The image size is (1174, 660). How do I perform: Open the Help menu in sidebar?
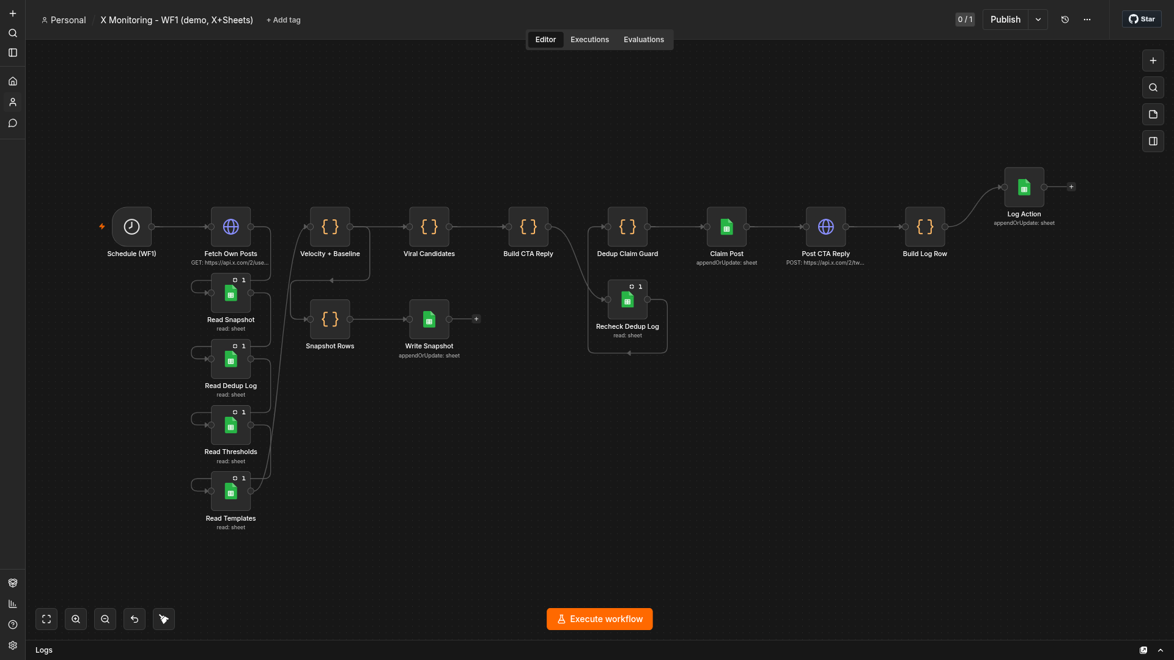tap(13, 625)
